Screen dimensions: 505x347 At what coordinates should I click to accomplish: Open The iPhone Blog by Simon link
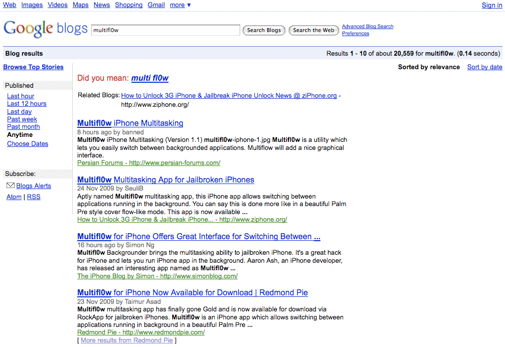(x=157, y=276)
